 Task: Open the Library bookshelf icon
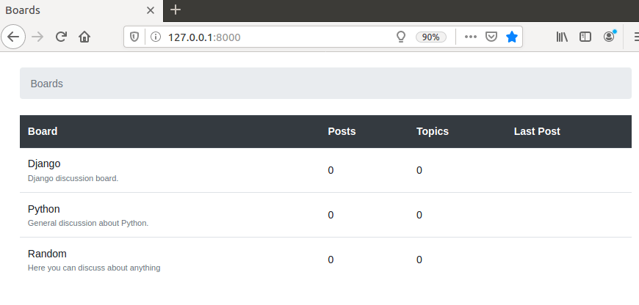(x=562, y=37)
